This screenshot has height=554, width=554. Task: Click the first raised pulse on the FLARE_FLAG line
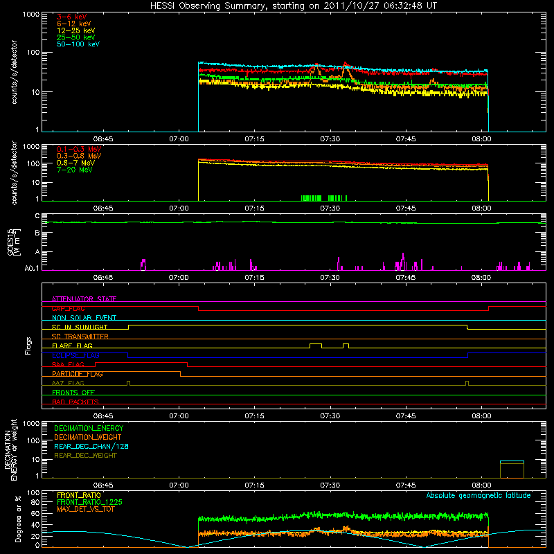pos(316,344)
